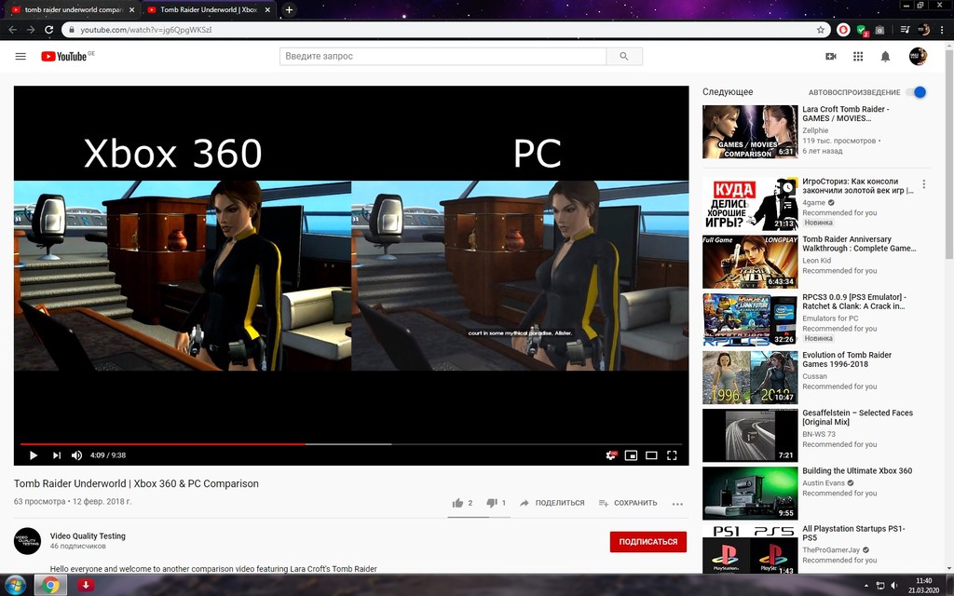Screen dimensions: 954x596
Task: Open Chrome media controls icon
Action: click(x=905, y=29)
